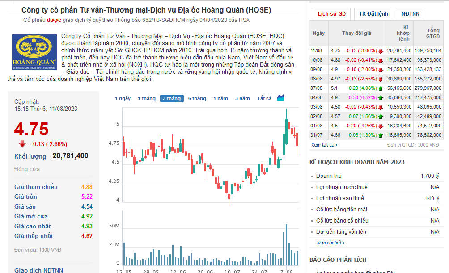Click the Khối lượng label

[30, 156]
